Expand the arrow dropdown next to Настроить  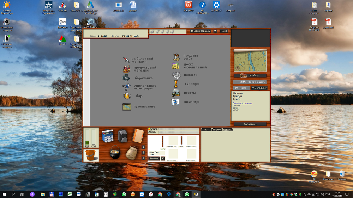(x=163, y=159)
